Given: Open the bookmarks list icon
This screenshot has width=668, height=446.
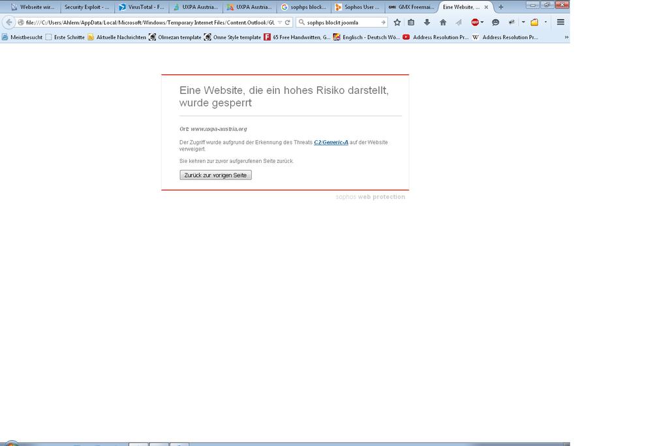Looking at the screenshot, I should pyautogui.click(x=411, y=22).
